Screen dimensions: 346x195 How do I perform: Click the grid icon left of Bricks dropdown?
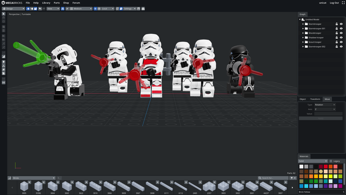(10, 178)
